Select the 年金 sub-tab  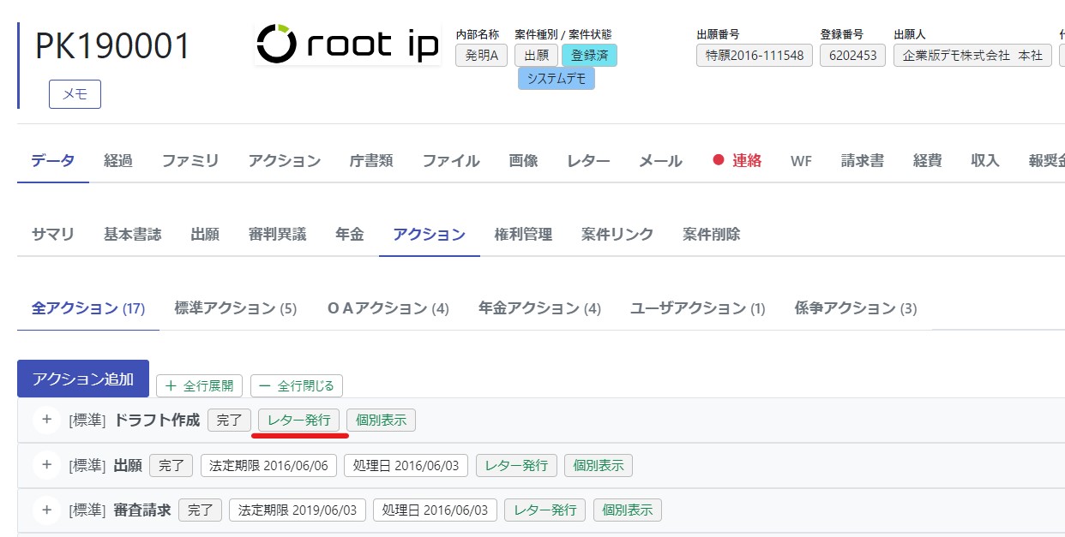[x=350, y=235]
